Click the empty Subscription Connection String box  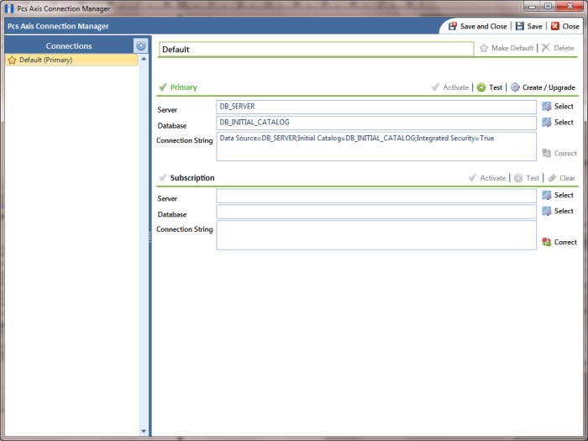(x=376, y=235)
